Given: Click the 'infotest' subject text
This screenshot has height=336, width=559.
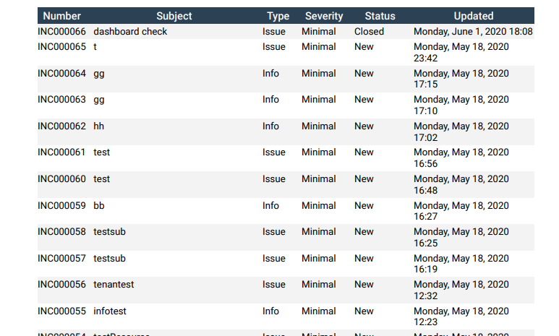Looking at the screenshot, I should click(x=110, y=311).
